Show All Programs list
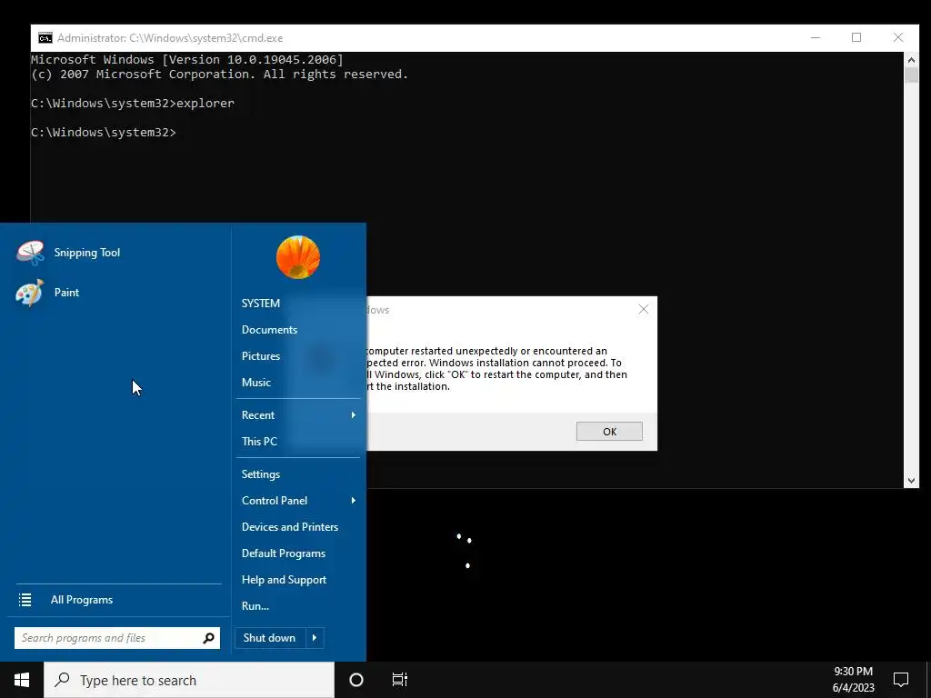Image resolution: width=931 pixels, height=698 pixels. click(x=82, y=600)
